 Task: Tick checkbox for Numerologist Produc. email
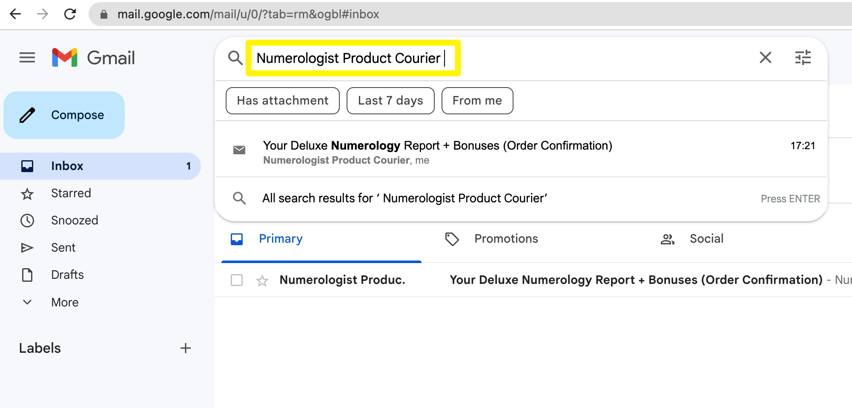pyautogui.click(x=237, y=280)
